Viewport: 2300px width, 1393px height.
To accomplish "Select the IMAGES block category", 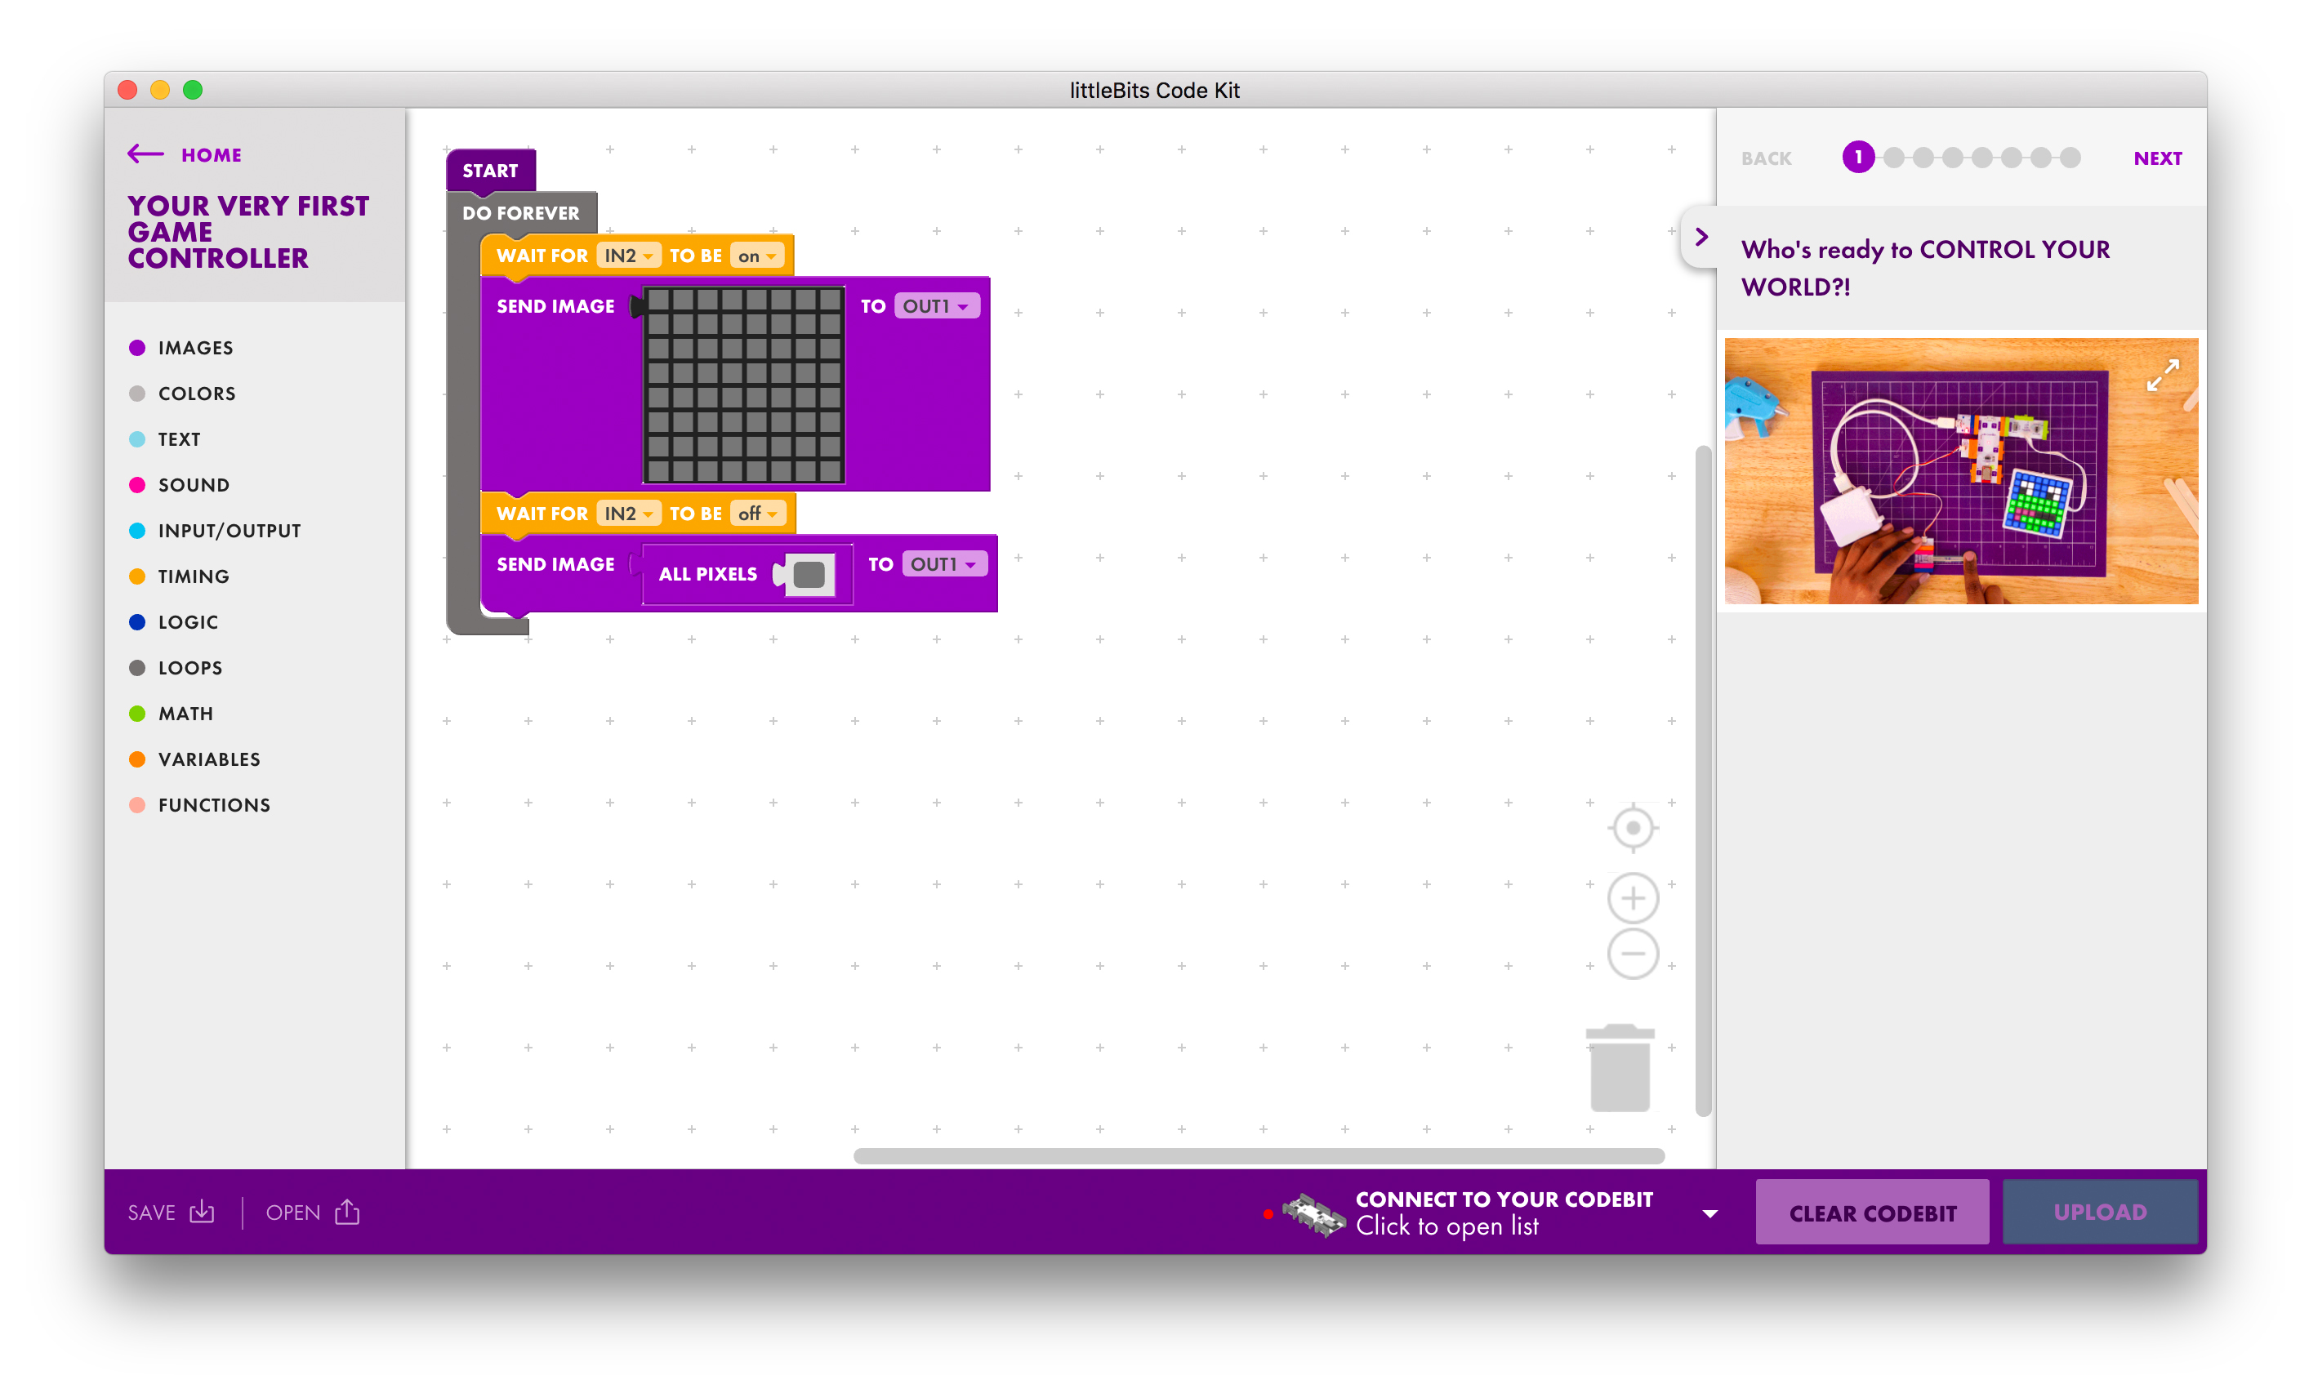I will click(194, 347).
